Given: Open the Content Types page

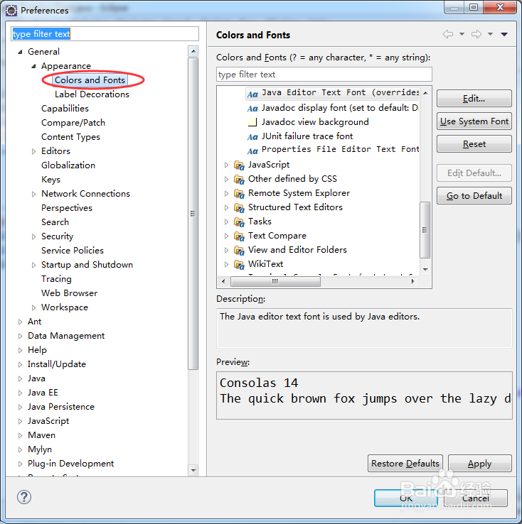Looking at the screenshot, I should click(x=70, y=137).
